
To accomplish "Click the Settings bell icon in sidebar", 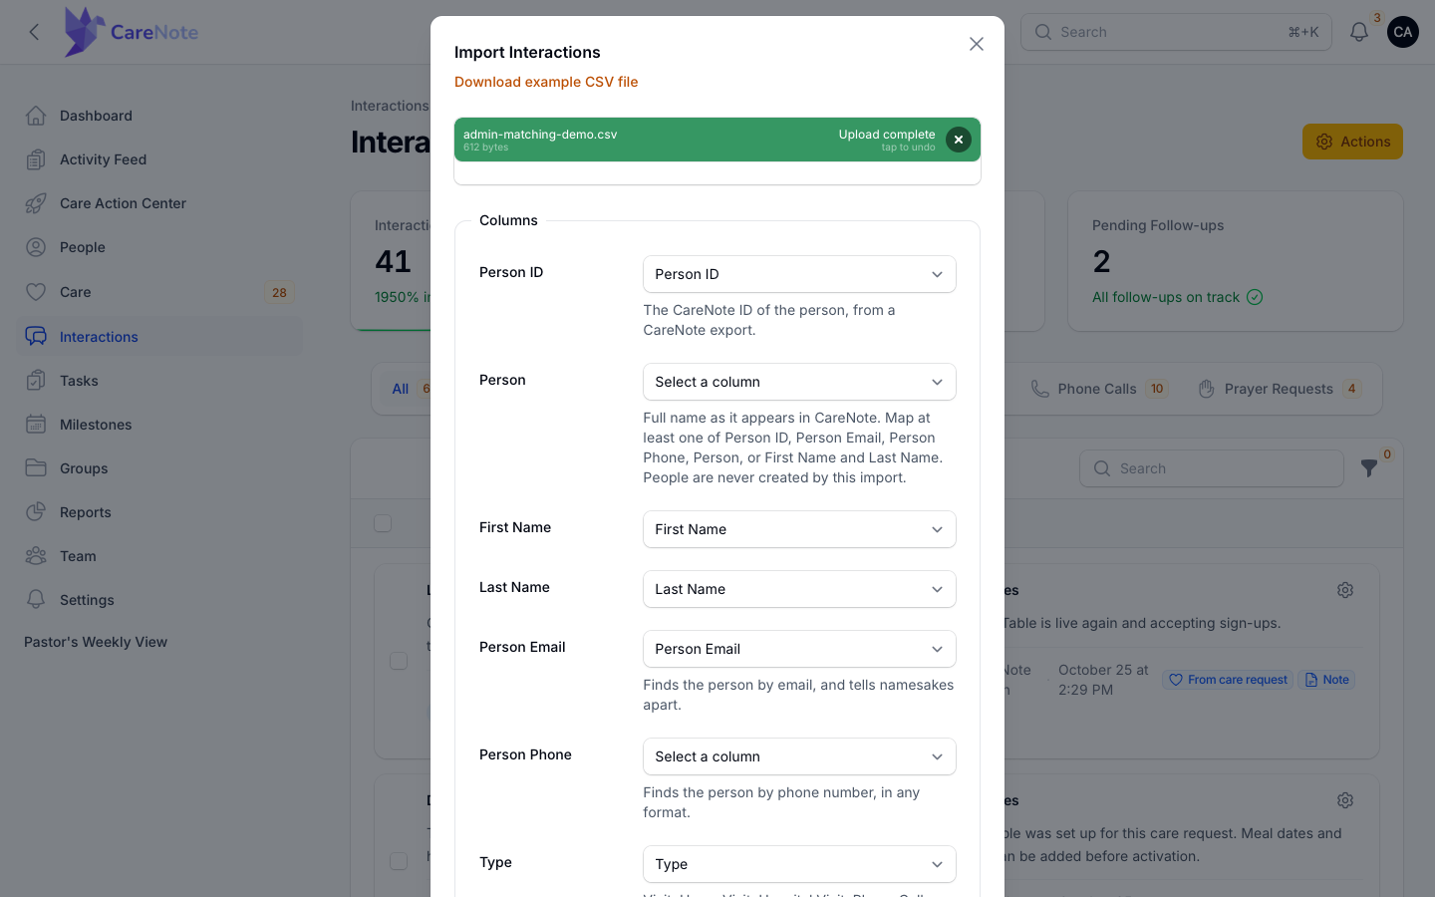I will coord(36,600).
